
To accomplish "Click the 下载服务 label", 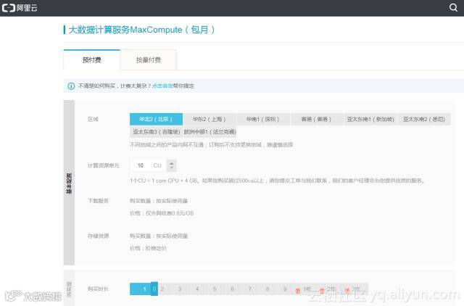I will click(98, 201).
